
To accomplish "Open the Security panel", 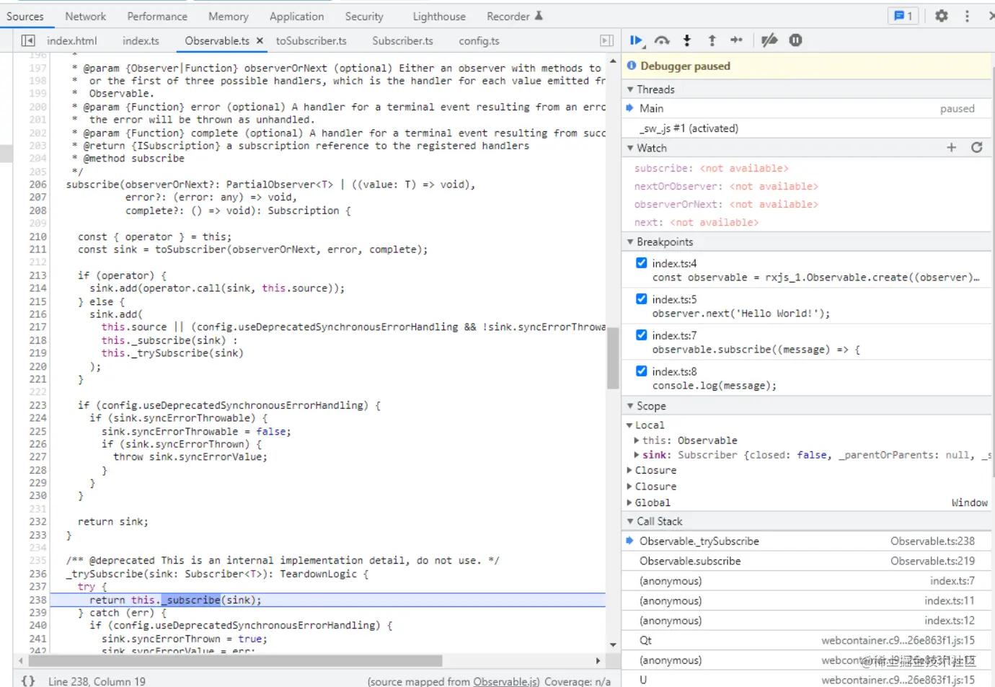I will (x=364, y=16).
